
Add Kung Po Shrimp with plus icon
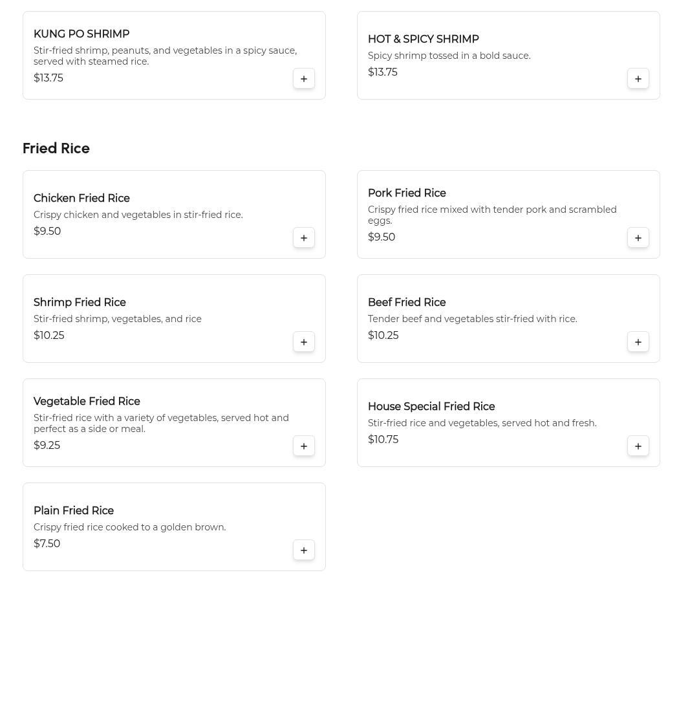304,79
